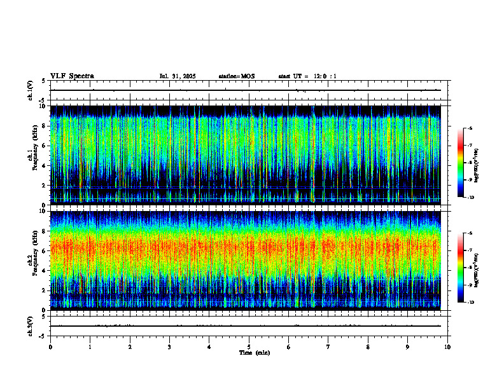Click time axis tick label "3"
Image resolution: width=504 pixels, height=389 pixels.
(169, 347)
